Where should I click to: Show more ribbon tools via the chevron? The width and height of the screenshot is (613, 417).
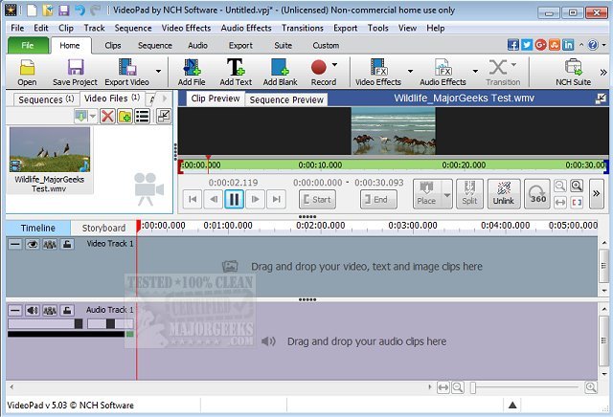(603, 73)
